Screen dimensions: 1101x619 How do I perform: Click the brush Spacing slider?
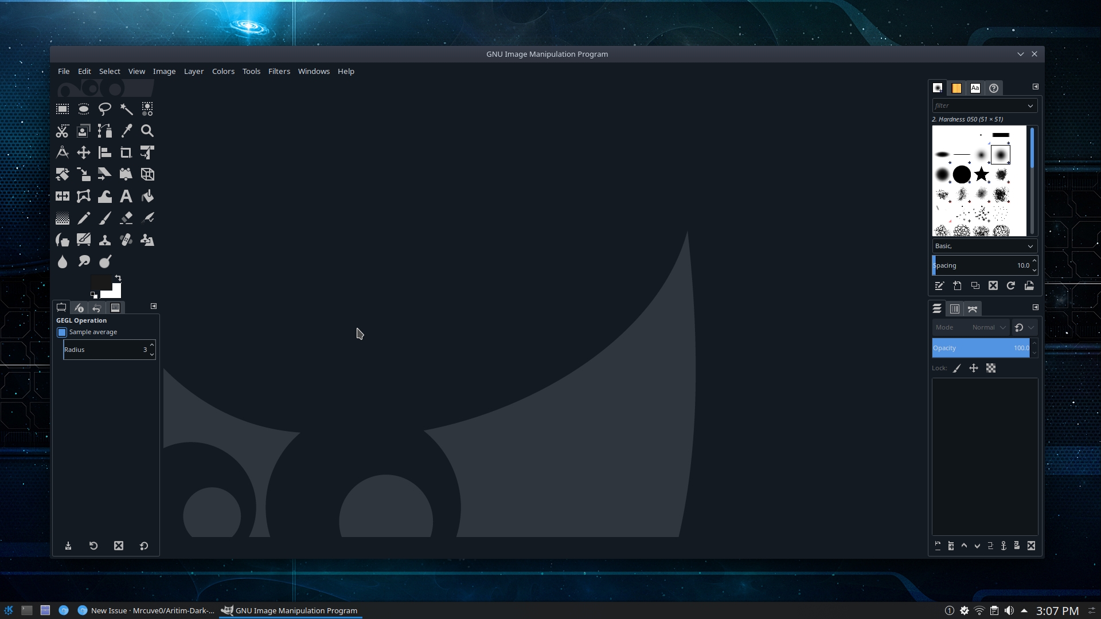(x=981, y=265)
